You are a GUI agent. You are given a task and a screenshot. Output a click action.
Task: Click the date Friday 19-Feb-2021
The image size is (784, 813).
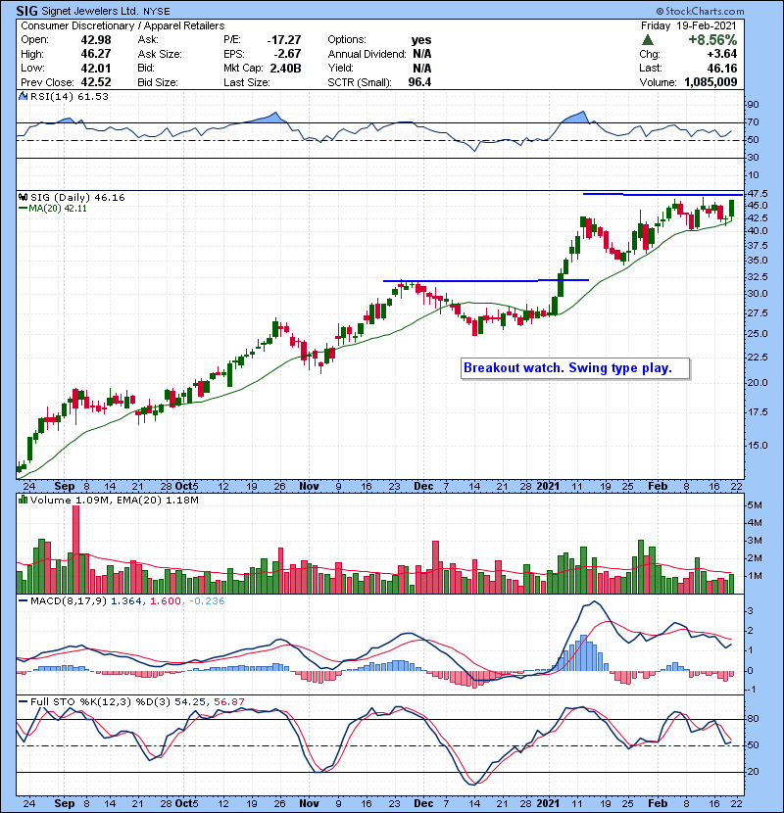tap(689, 25)
